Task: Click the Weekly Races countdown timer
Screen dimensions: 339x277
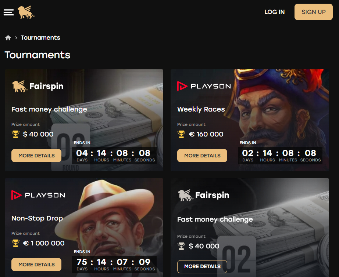Action: [x=280, y=156]
